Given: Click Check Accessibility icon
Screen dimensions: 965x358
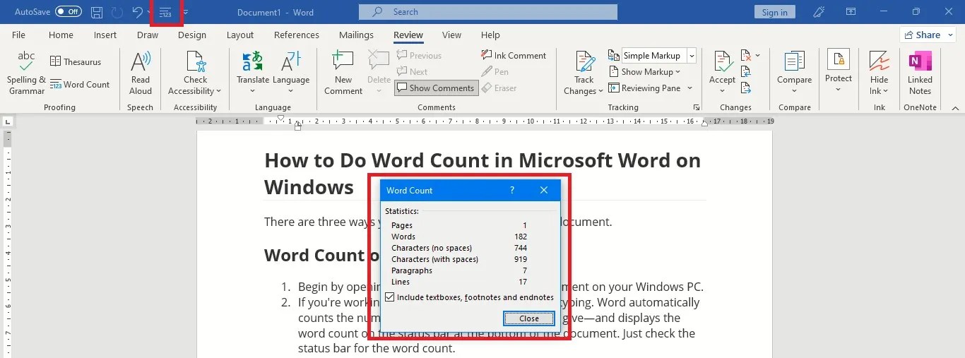Looking at the screenshot, I should (x=195, y=61).
